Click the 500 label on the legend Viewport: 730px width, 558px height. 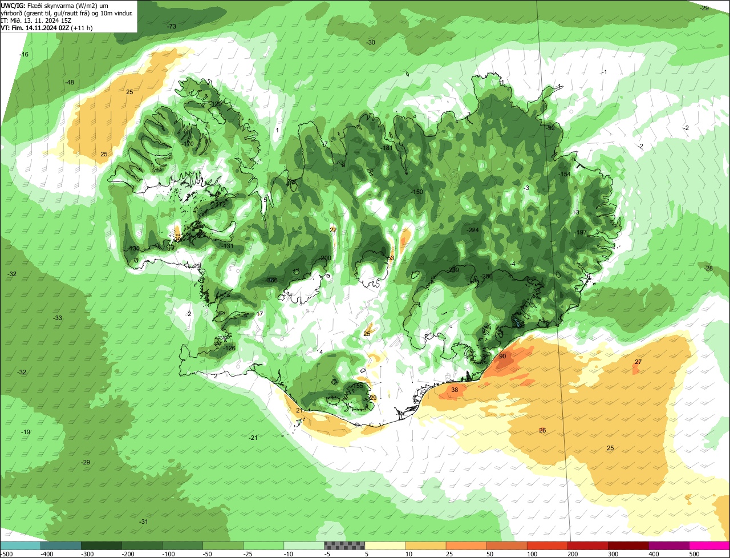coord(695,554)
